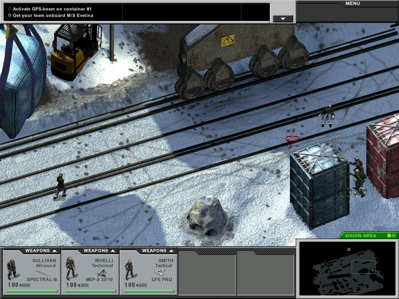Select objective 'Activate GPS-beam on container #1'
The width and height of the screenshot is (399, 299).
coord(52,9)
